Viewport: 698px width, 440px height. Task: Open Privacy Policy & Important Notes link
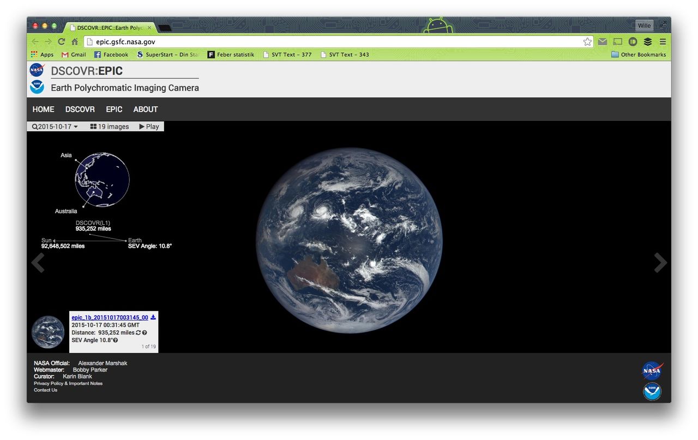(68, 383)
